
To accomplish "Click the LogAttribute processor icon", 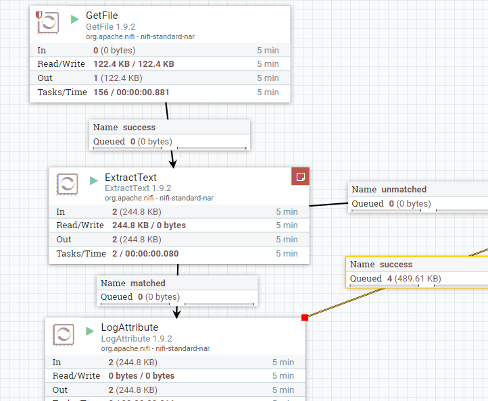I will tap(64, 335).
